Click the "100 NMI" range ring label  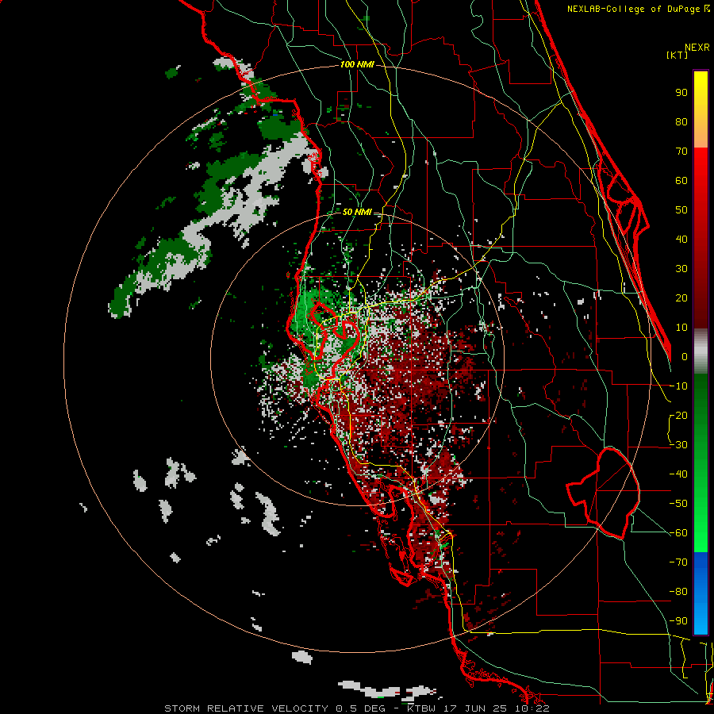pos(357,65)
